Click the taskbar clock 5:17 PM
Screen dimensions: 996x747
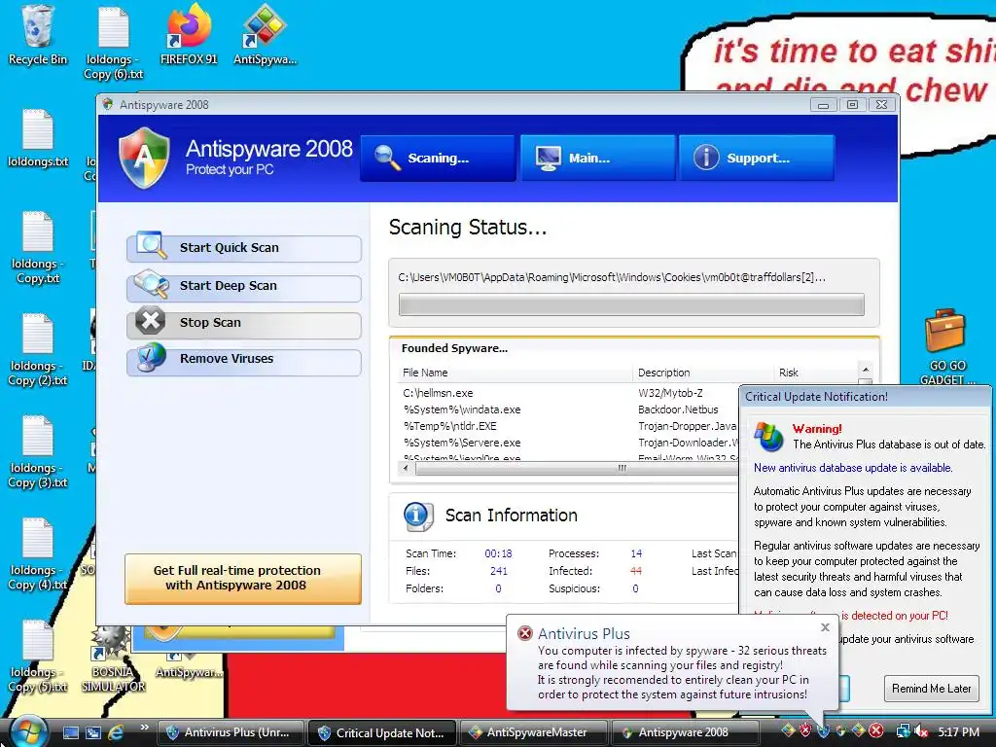(x=958, y=732)
